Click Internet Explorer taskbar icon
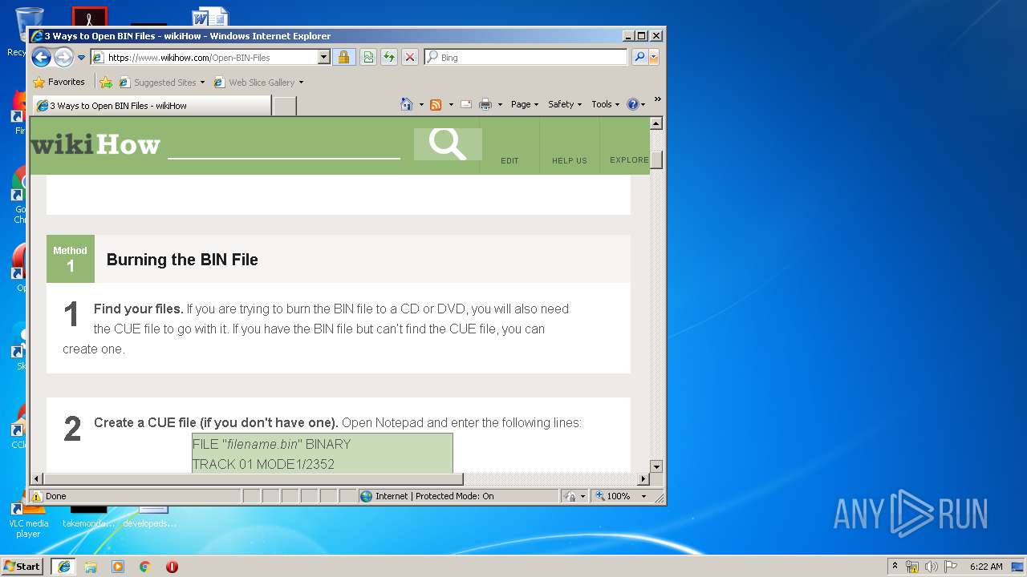Viewport: 1027px width, 577px height. click(64, 566)
